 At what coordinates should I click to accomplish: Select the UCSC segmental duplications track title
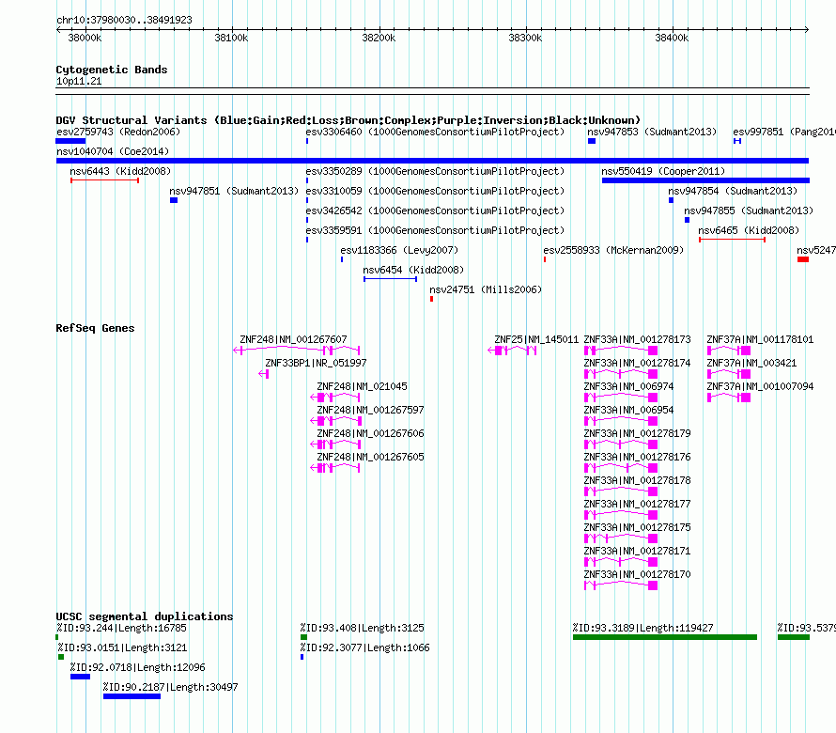(145, 616)
